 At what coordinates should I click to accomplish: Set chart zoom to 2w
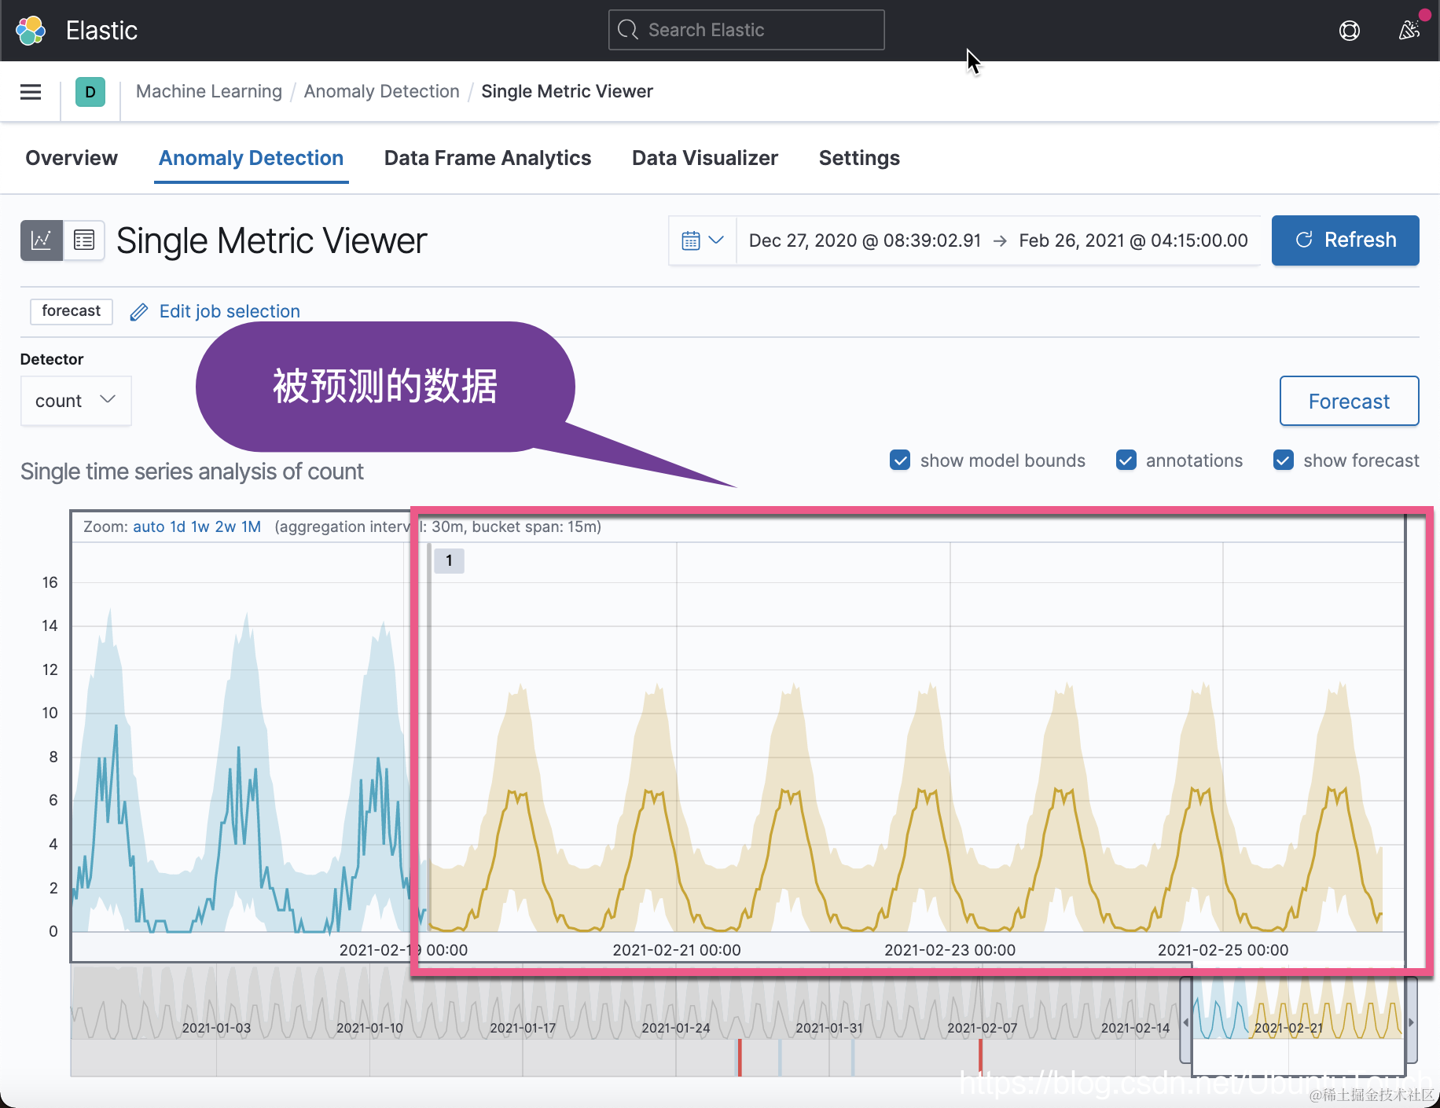tap(226, 526)
